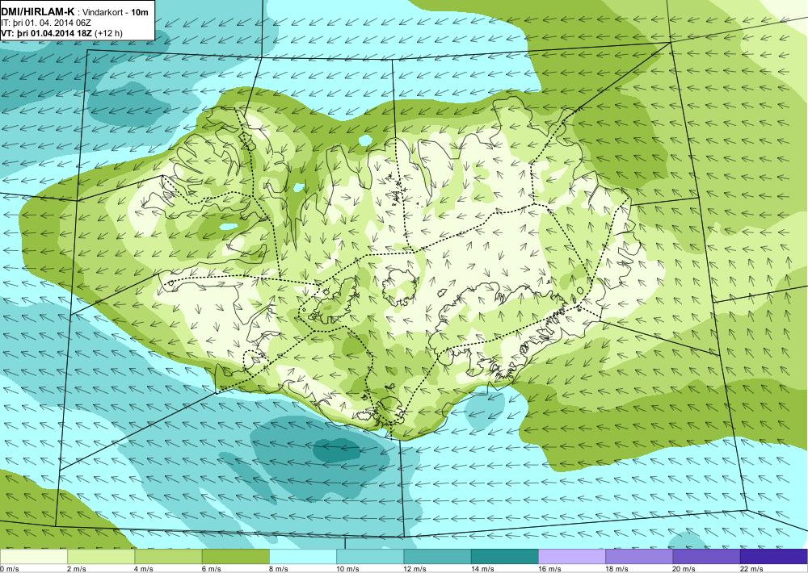Viewport: 808px width, 573px height.
Task: Click the light cyan 8–10 m/s legend swatch
Action: (303, 557)
